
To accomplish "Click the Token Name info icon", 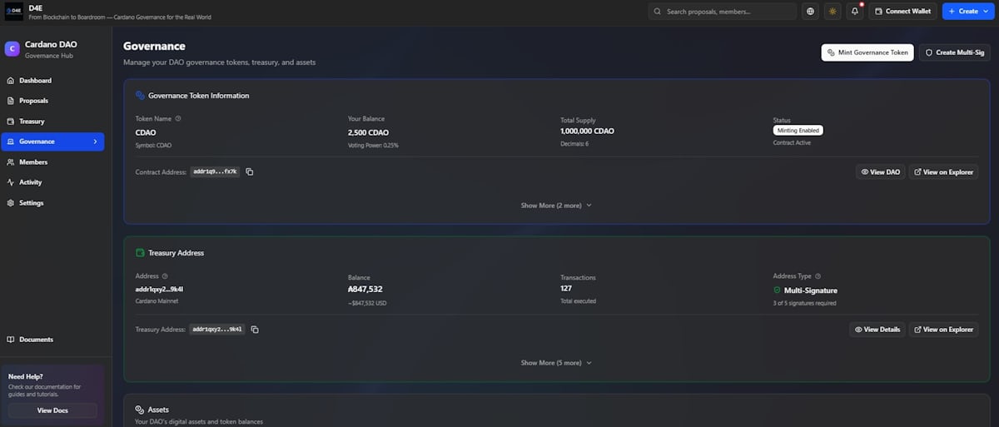I will 178,119.
